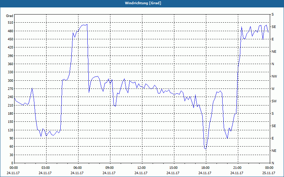Click the E compass label level with 90
This screenshot has height=177, width=284.
coord(273,138)
